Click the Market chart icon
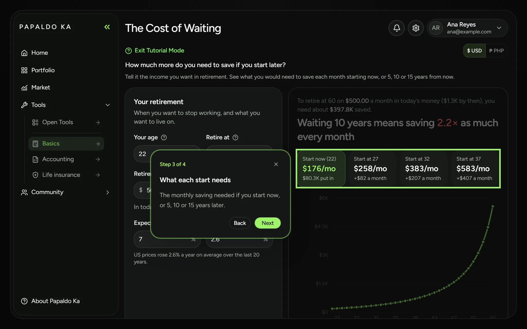 (24, 88)
